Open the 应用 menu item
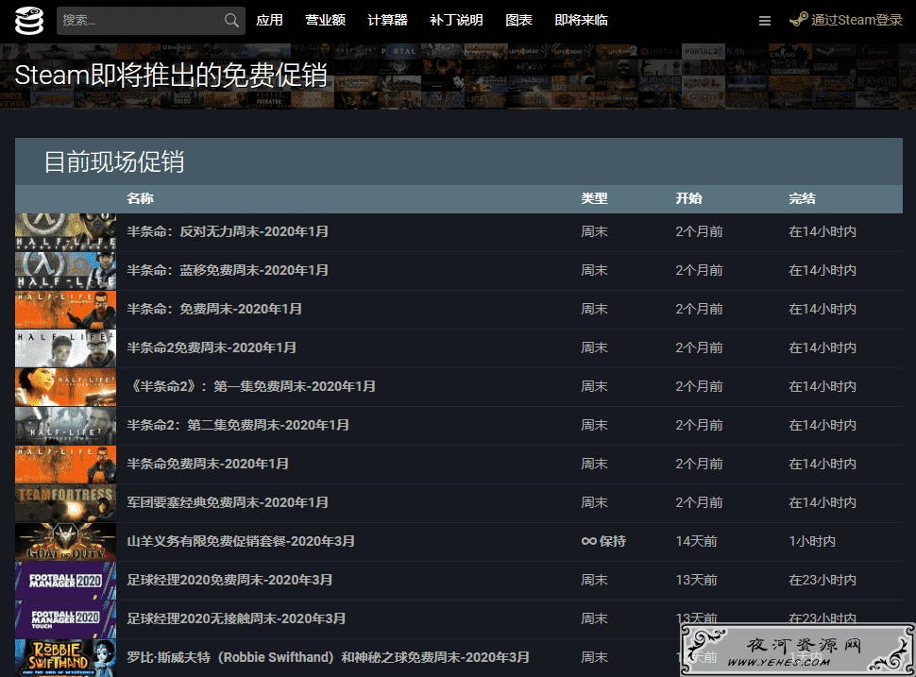Image resolution: width=916 pixels, height=677 pixels. point(269,21)
